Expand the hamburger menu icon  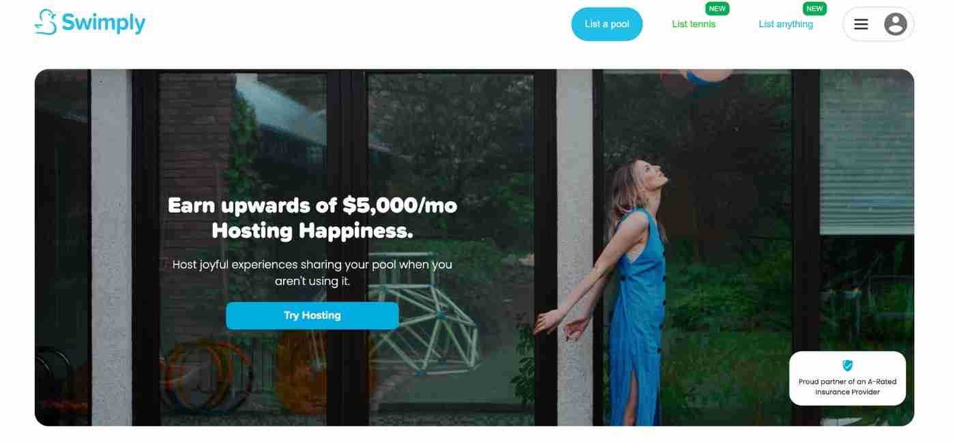[x=861, y=25]
